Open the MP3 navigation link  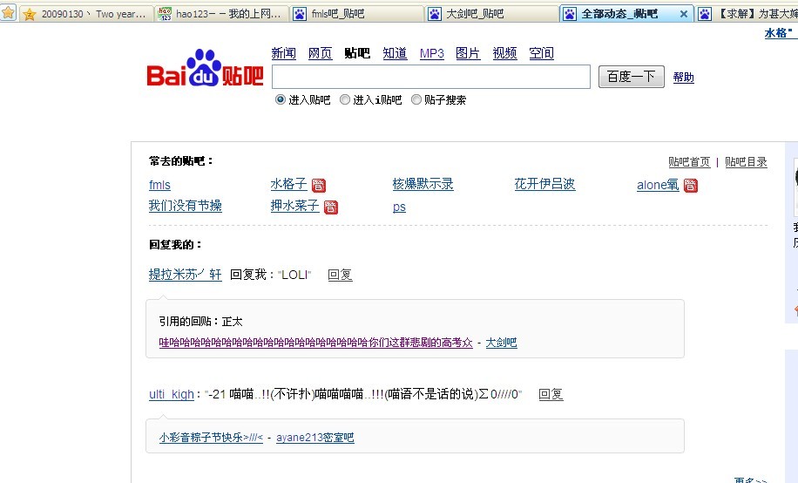point(431,53)
